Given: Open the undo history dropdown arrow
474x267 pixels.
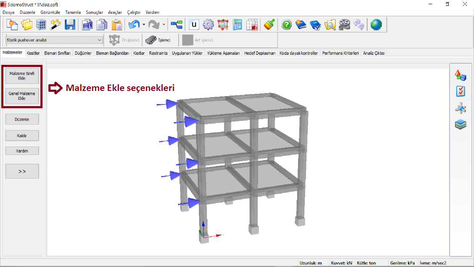Looking at the screenshot, I should [144, 25].
